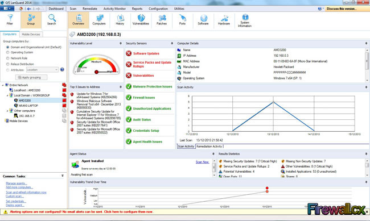The width and height of the screenshot is (370, 221).
Task: Click Firewall Issues green check icon
Action: point(129,97)
